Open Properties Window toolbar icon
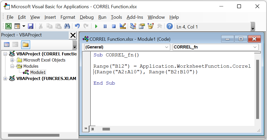This screenshot has width=267, height=140. [x=142, y=26]
